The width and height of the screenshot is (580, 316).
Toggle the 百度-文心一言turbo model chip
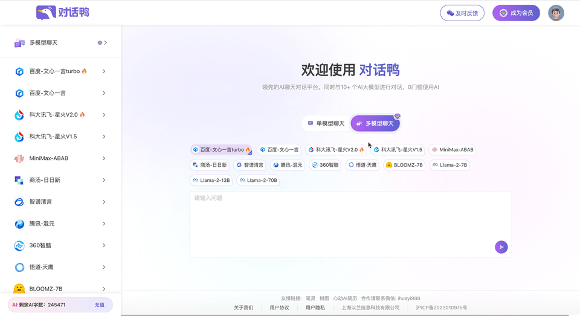tap(221, 150)
